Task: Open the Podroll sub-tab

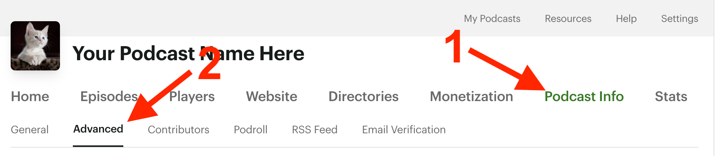Action: [x=250, y=129]
